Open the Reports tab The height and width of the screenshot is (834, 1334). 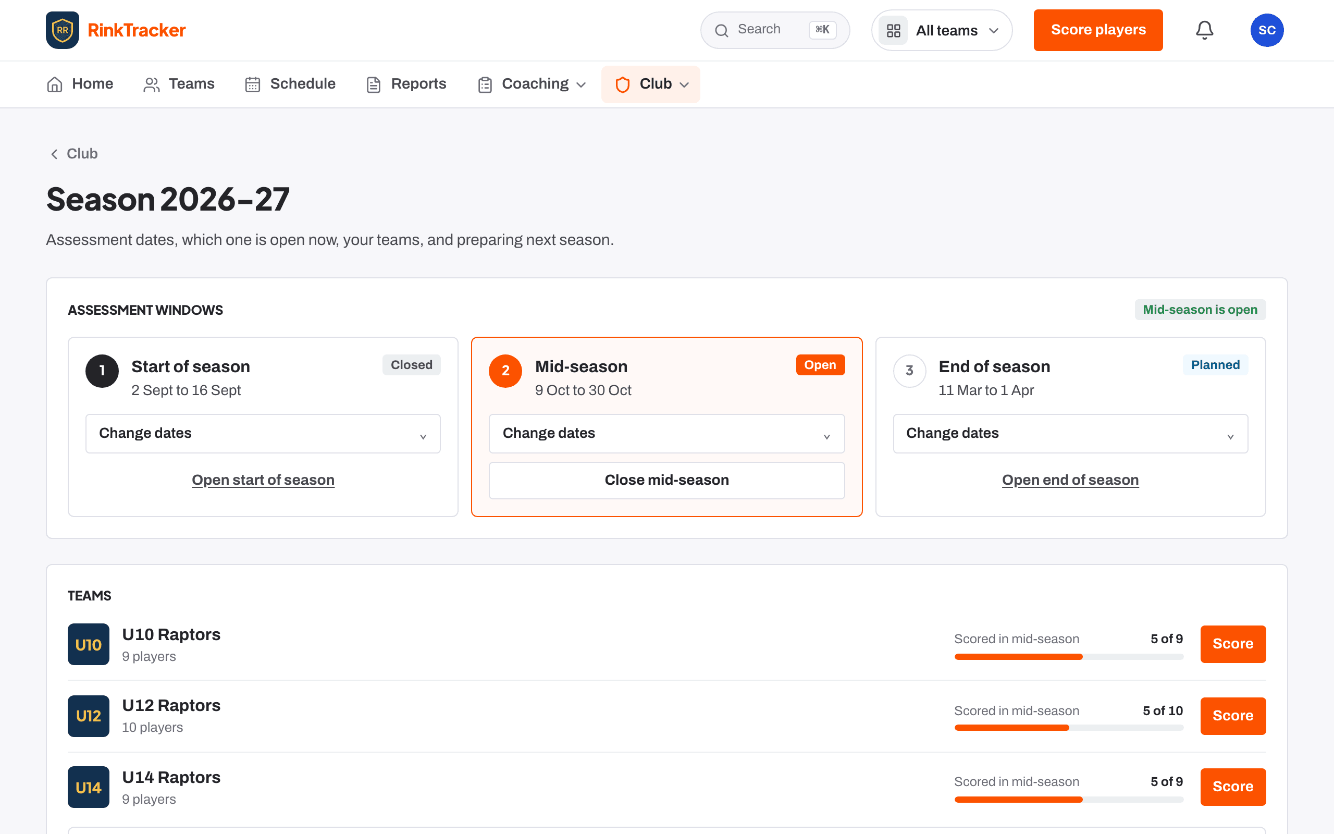click(x=406, y=84)
